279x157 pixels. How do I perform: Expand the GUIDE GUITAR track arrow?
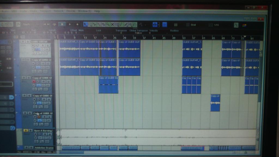(x=15, y=41)
